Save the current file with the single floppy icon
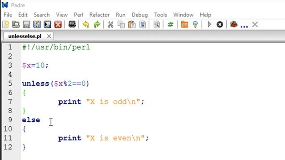This screenshot has height=160, width=285. coord(27,24)
